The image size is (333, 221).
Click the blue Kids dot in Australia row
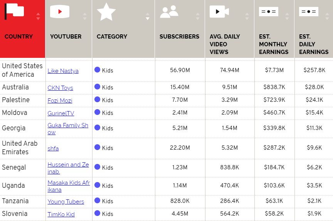(97, 87)
